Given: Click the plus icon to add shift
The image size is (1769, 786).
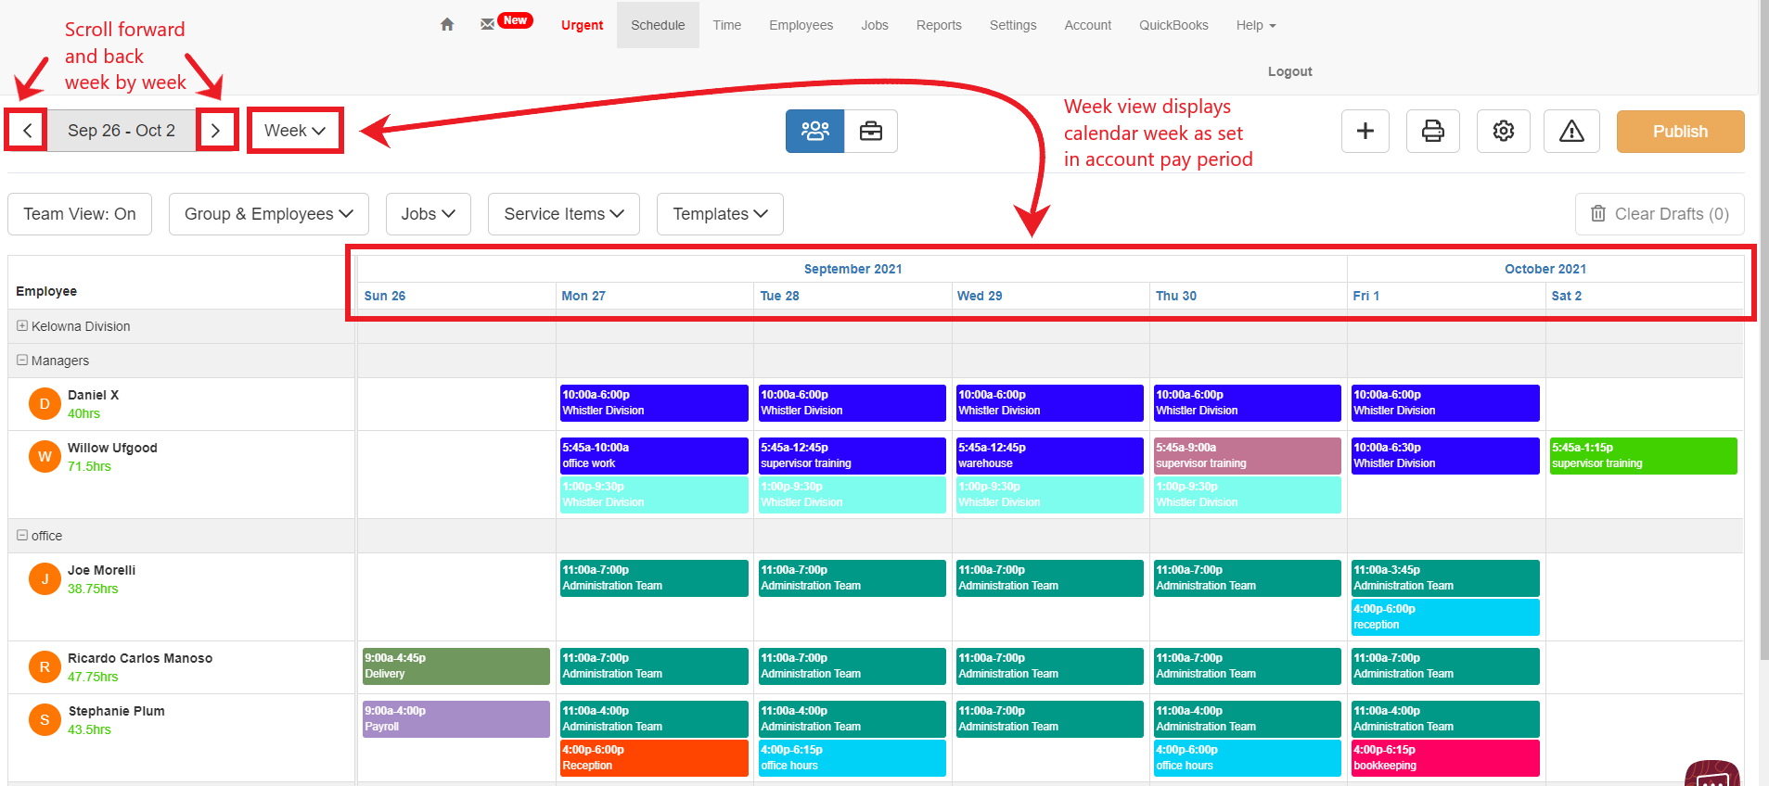Looking at the screenshot, I should [x=1365, y=131].
